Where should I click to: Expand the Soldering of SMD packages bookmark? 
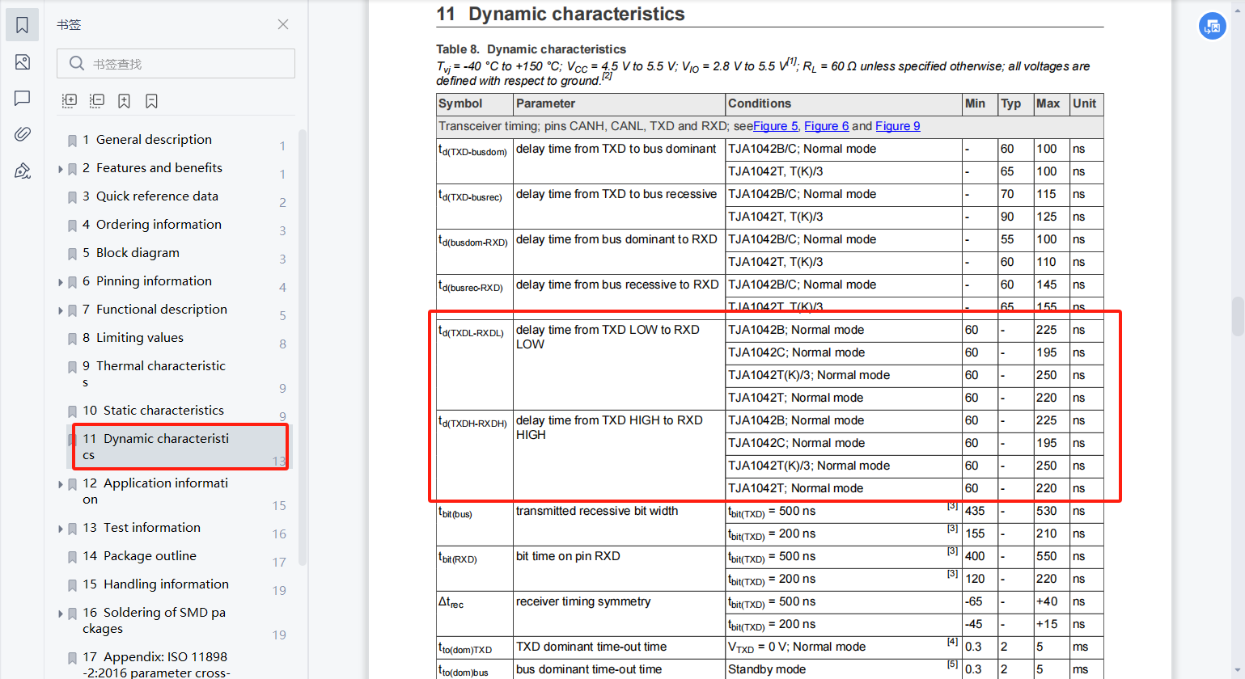(61, 614)
